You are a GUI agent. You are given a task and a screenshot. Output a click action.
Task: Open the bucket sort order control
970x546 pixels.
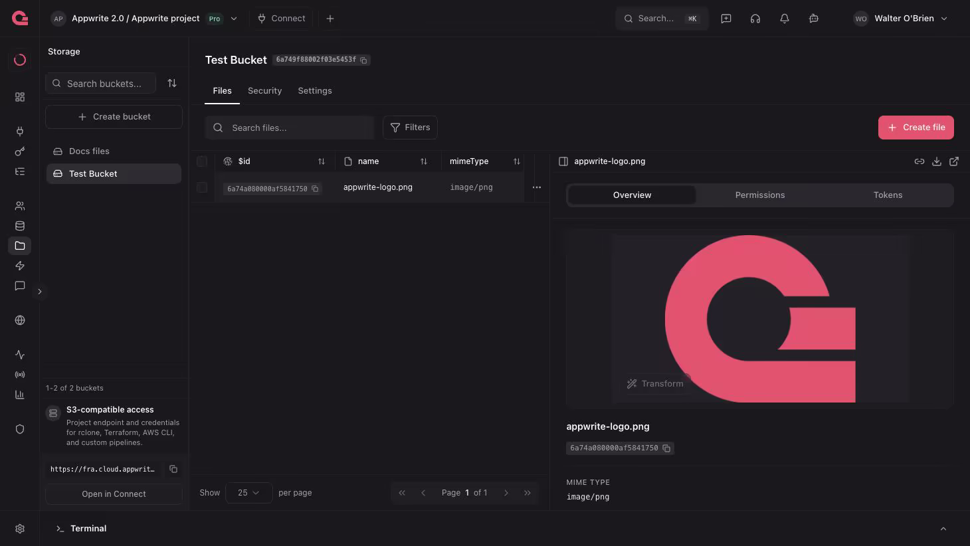click(x=172, y=83)
